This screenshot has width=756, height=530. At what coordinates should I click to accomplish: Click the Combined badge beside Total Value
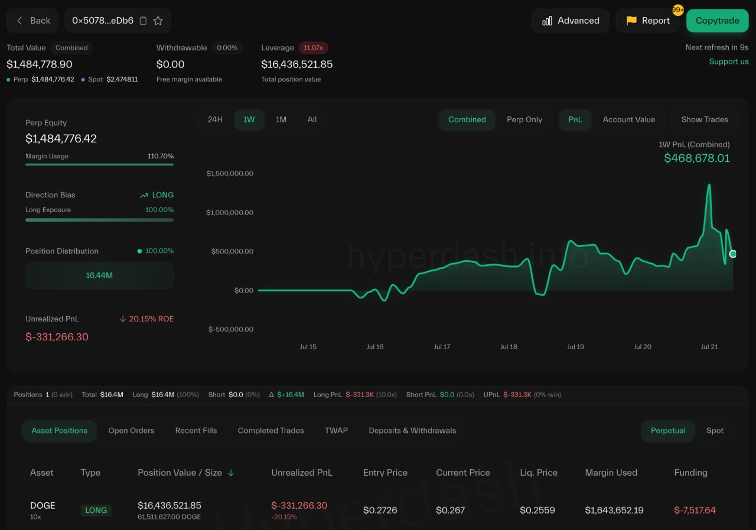pos(71,48)
